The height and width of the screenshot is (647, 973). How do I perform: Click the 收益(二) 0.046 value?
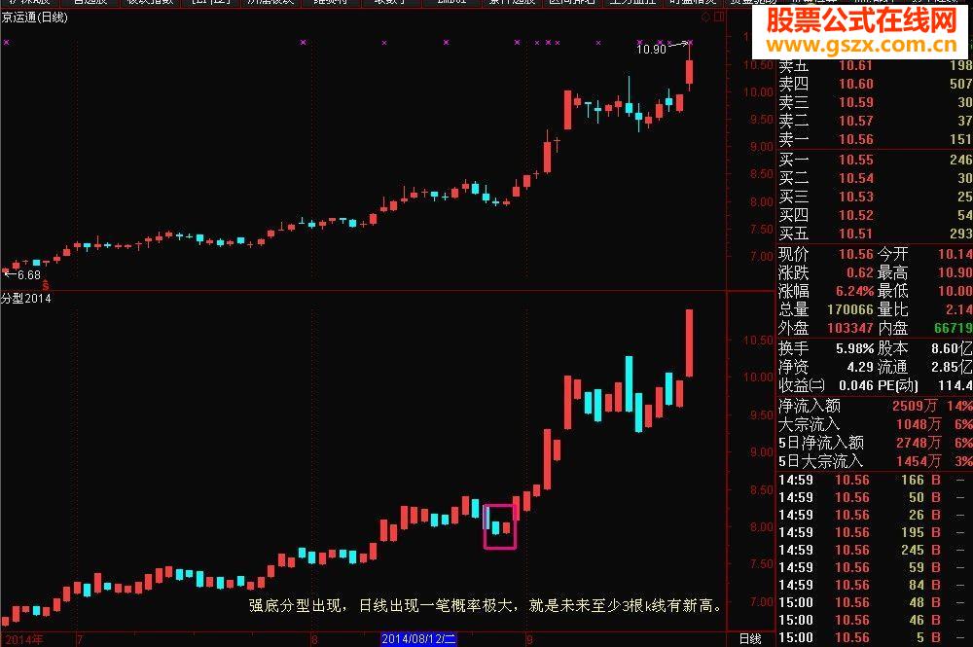[855, 386]
